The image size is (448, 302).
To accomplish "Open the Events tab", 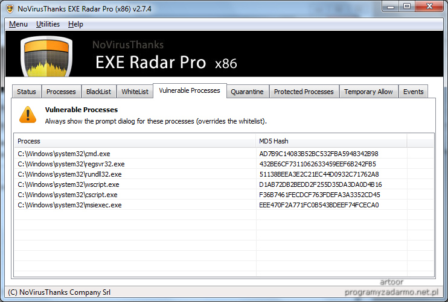I will click(413, 92).
